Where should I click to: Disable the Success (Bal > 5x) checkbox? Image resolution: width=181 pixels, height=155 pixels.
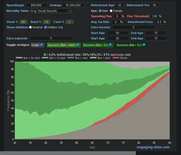tap(144, 45)
